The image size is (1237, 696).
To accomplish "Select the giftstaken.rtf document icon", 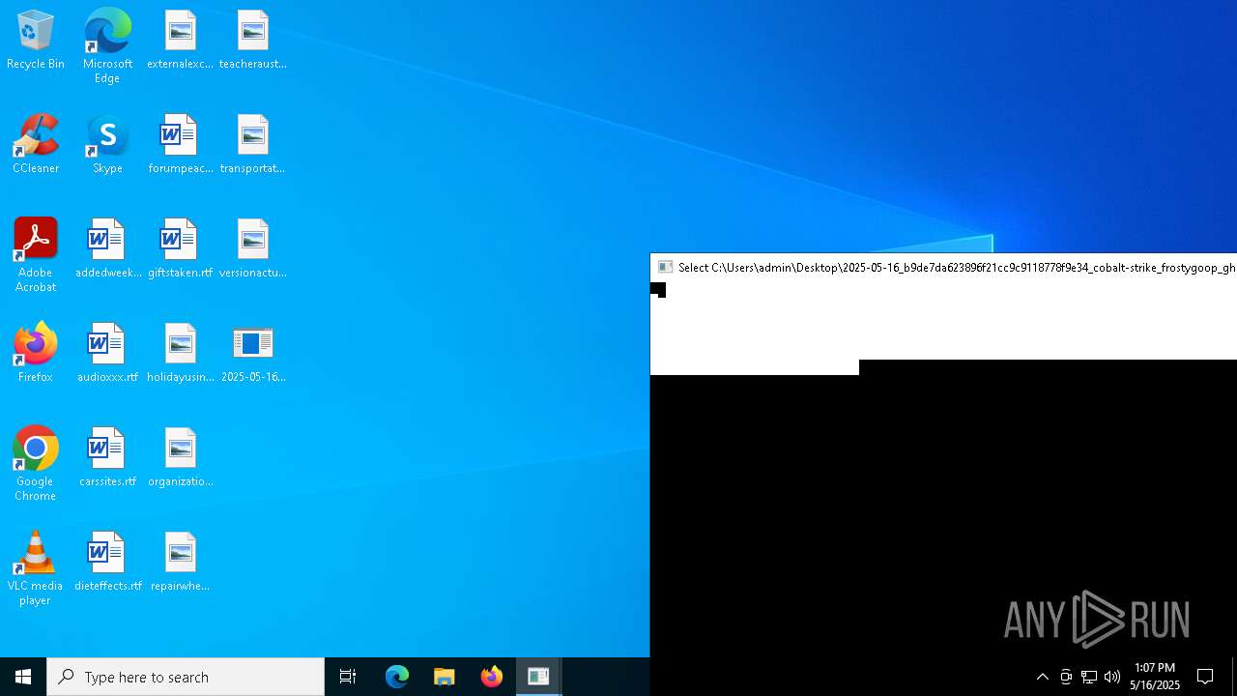I will pyautogui.click(x=180, y=249).
